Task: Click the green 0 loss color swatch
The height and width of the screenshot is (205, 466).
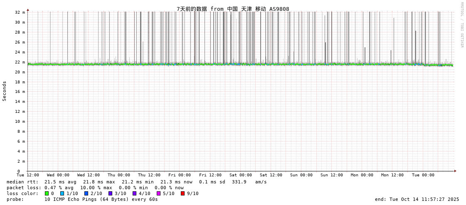Action: click(47, 193)
